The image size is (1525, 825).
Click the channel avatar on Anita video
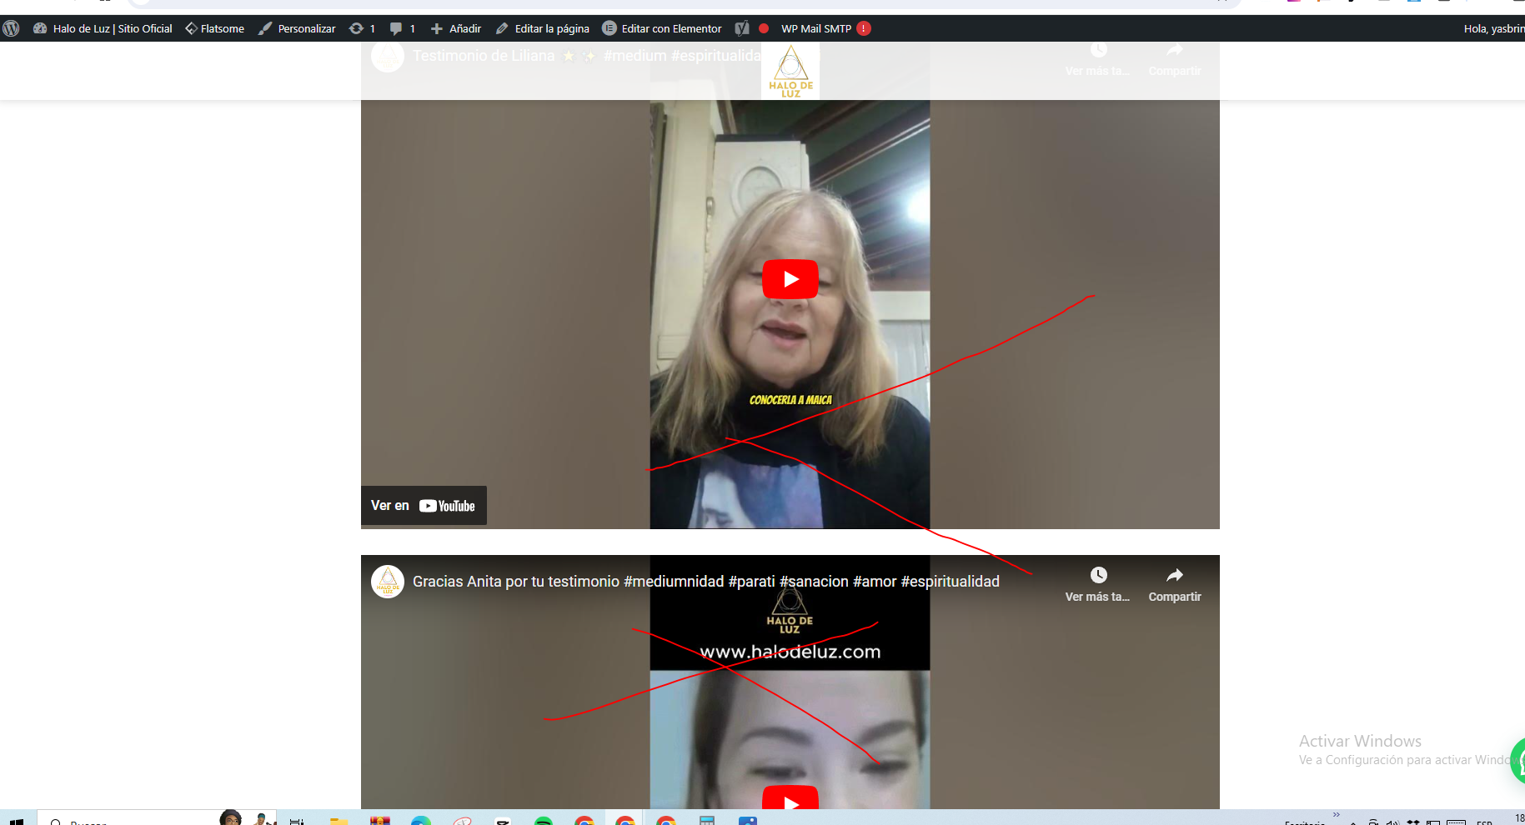pyautogui.click(x=388, y=582)
